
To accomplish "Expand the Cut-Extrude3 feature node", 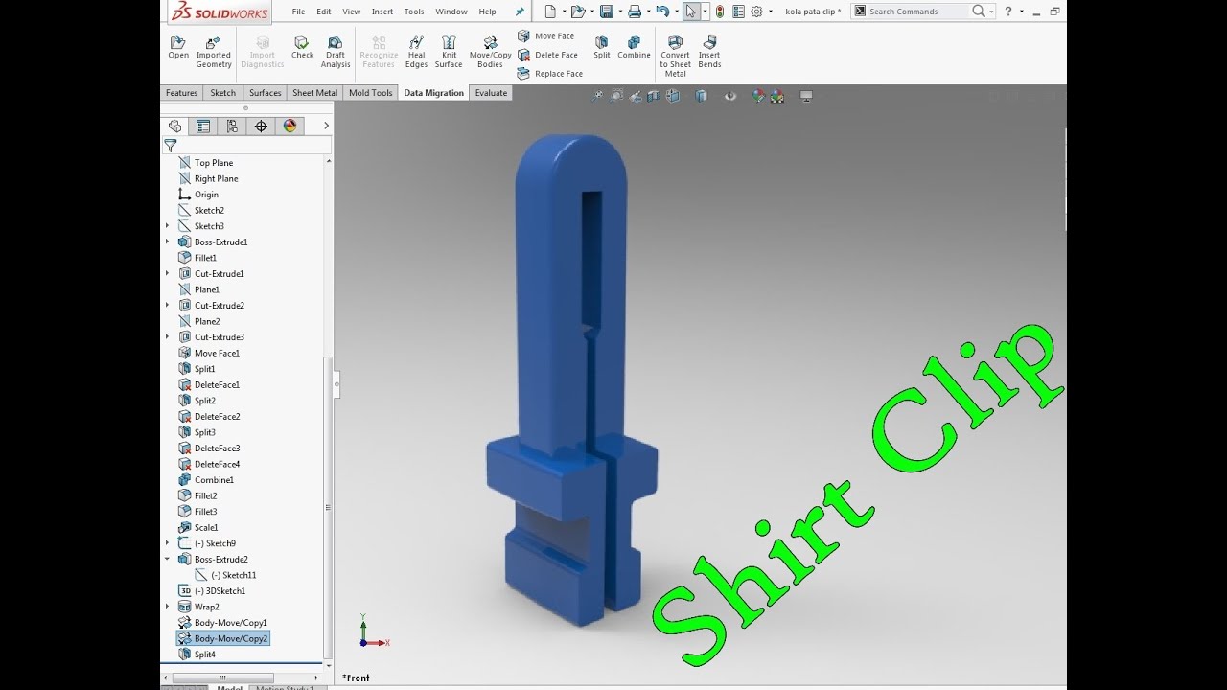I will click(168, 336).
